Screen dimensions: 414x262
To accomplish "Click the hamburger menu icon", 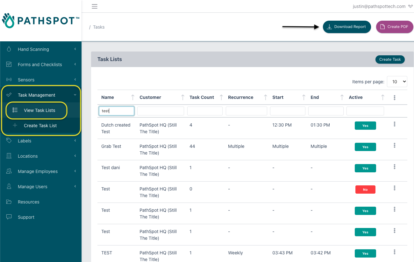I will 94,6.
